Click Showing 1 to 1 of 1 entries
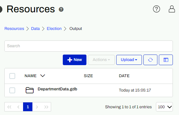The height and width of the screenshot is (115, 179). pos(128,107)
